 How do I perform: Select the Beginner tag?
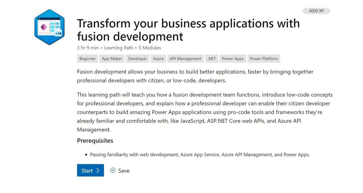87,59
